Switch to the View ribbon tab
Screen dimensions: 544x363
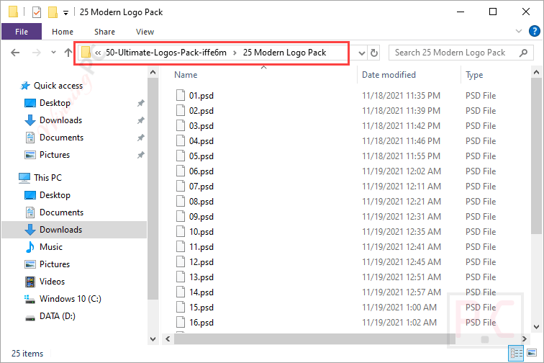coord(145,32)
